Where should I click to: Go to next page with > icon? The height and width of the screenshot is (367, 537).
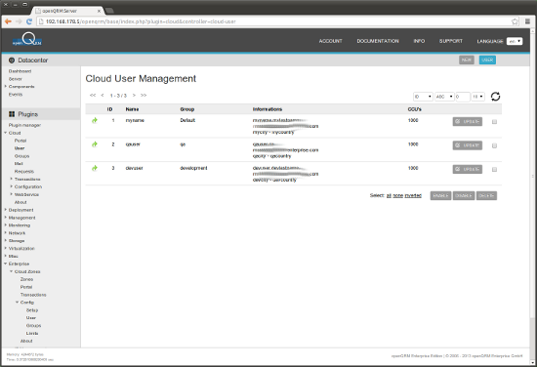tap(134, 96)
